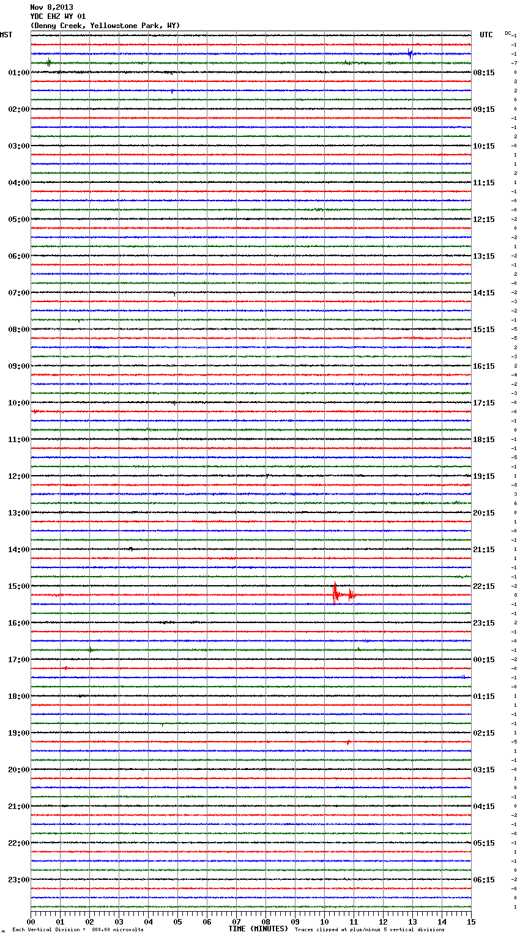Click "Each Vertical Division = 800.00 microvolts" note

tap(78, 930)
